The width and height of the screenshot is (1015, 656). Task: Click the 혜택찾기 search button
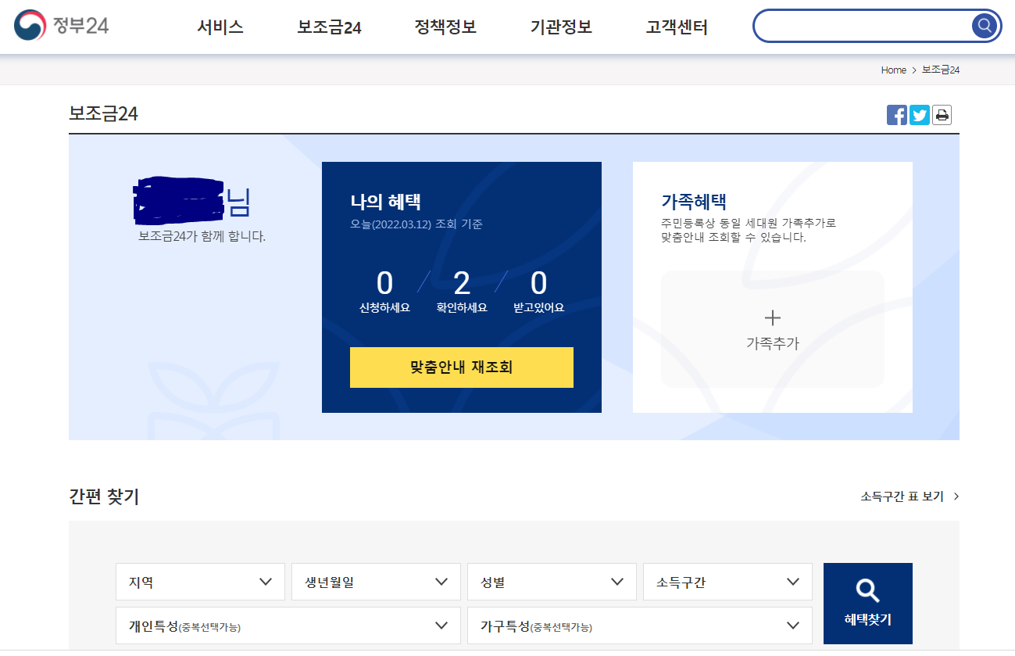868,604
